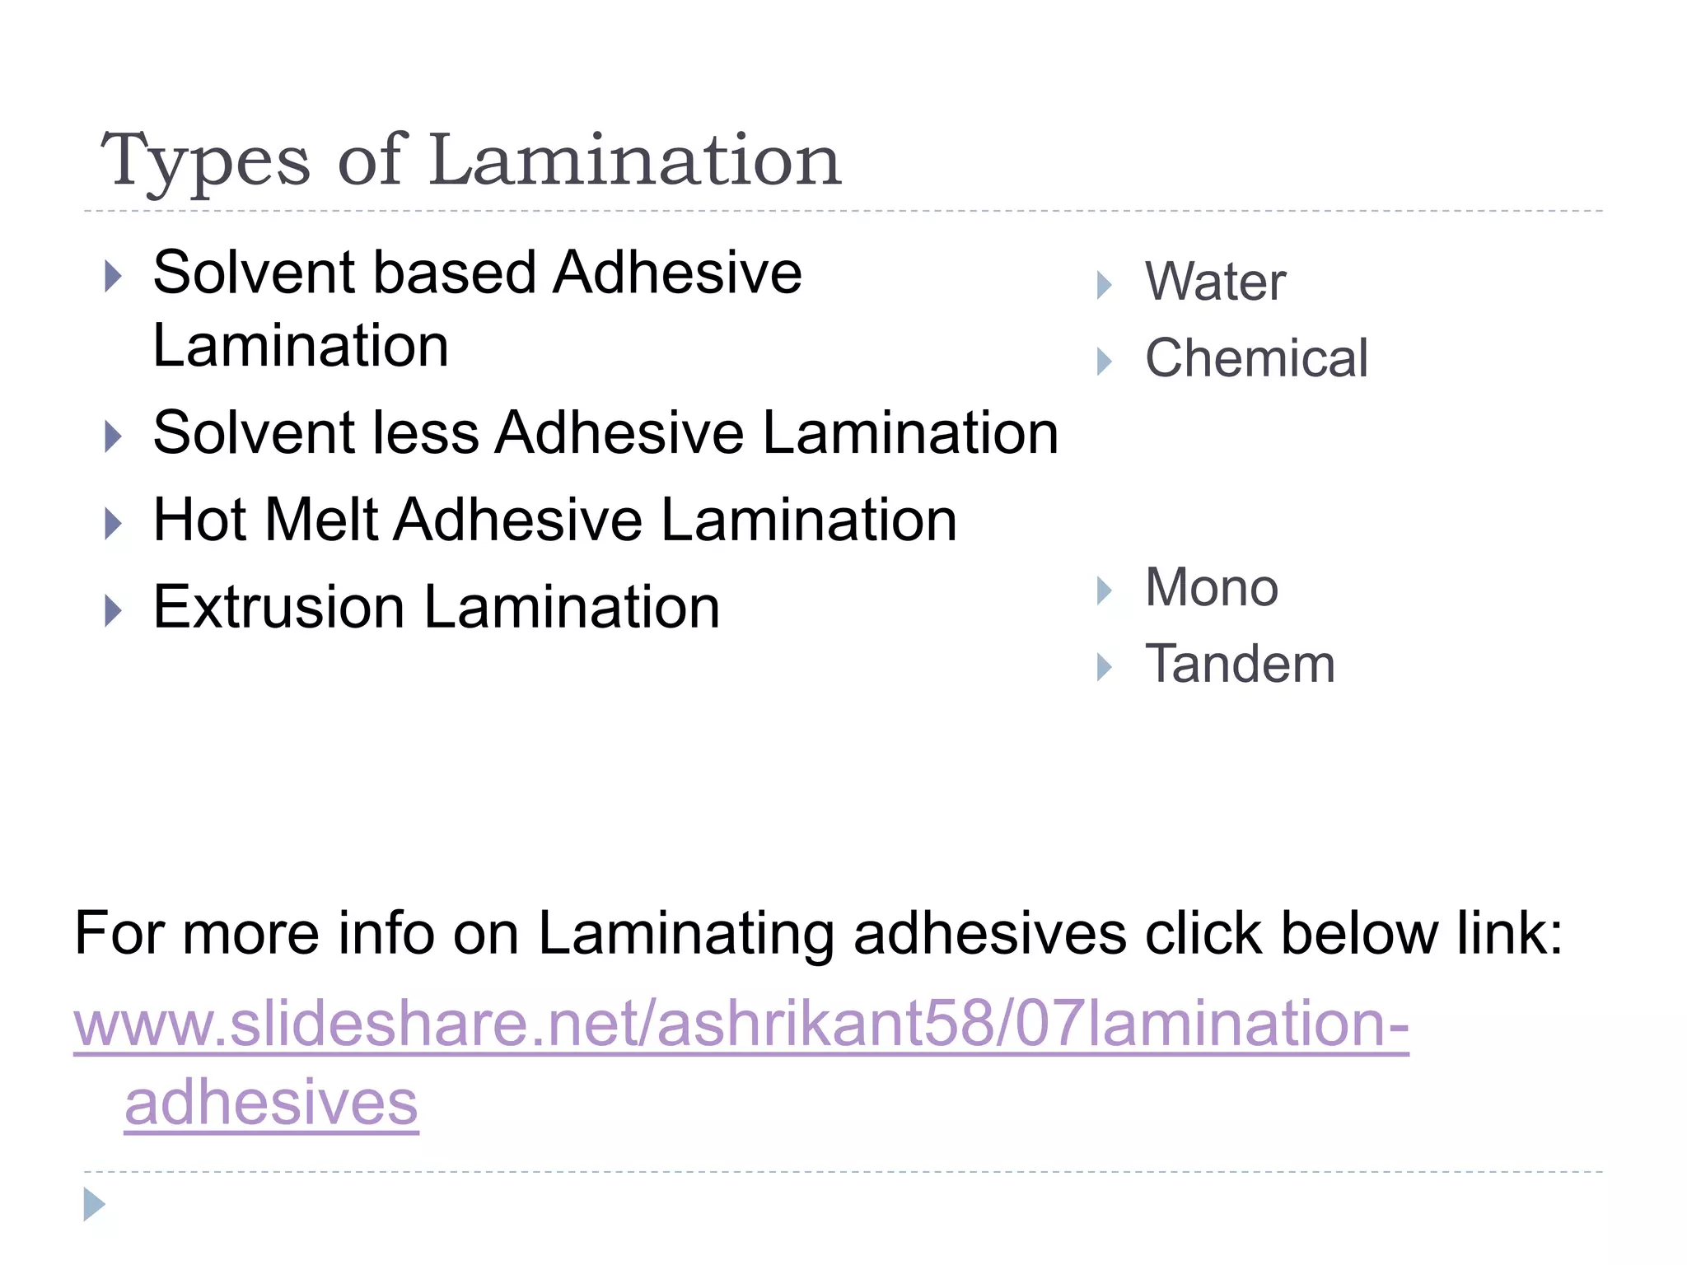Click the 'Extrusion Lamination' text
1687x1265 pixels.
point(437,608)
